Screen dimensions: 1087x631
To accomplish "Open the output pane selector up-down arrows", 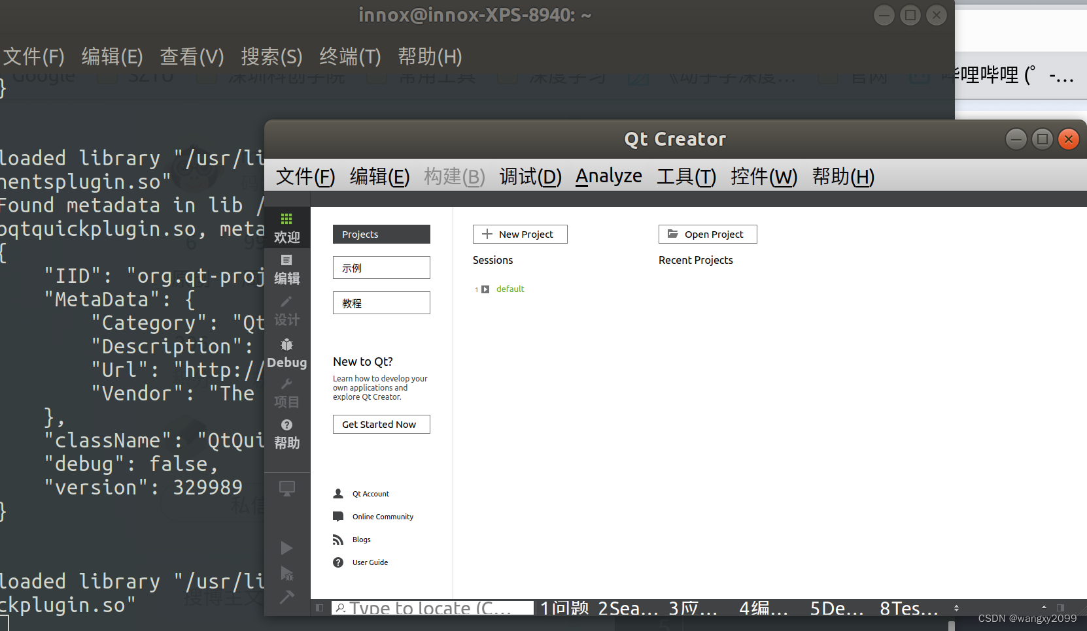I will click(x=956, y=608).
